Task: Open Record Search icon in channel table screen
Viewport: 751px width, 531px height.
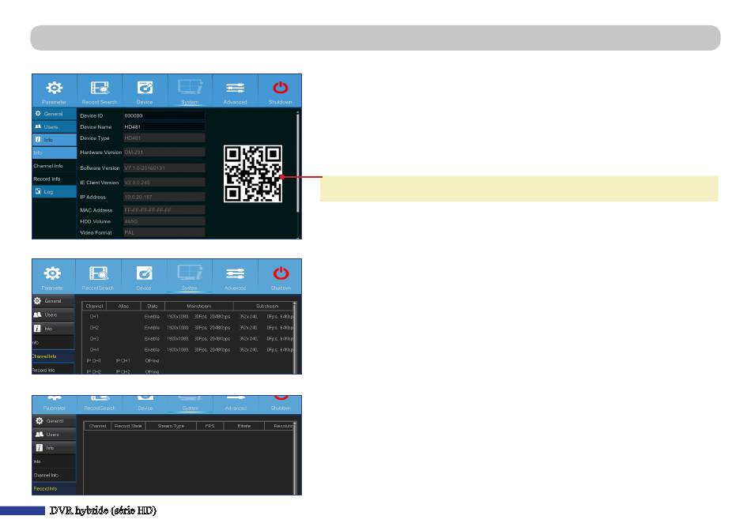Action: point(98,273)
